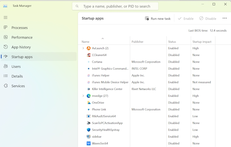This screenshot has height=147, width=231.
Task: Click the SecurityHealthSystray shield icon
Action: (89, 130)
